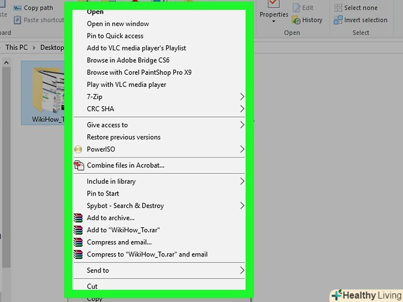Screen dimensions: 403x302
Task: Click This PC in the address bar
Action: click(x=17, y=48)
